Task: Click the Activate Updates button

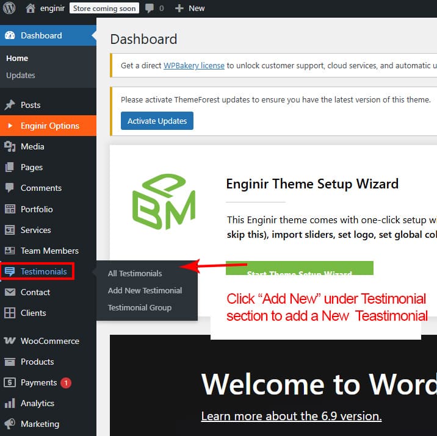Action: (157, 121)
